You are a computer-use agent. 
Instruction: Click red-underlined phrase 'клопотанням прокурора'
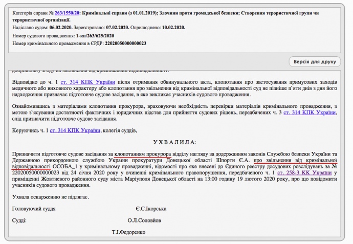(142, 153)
